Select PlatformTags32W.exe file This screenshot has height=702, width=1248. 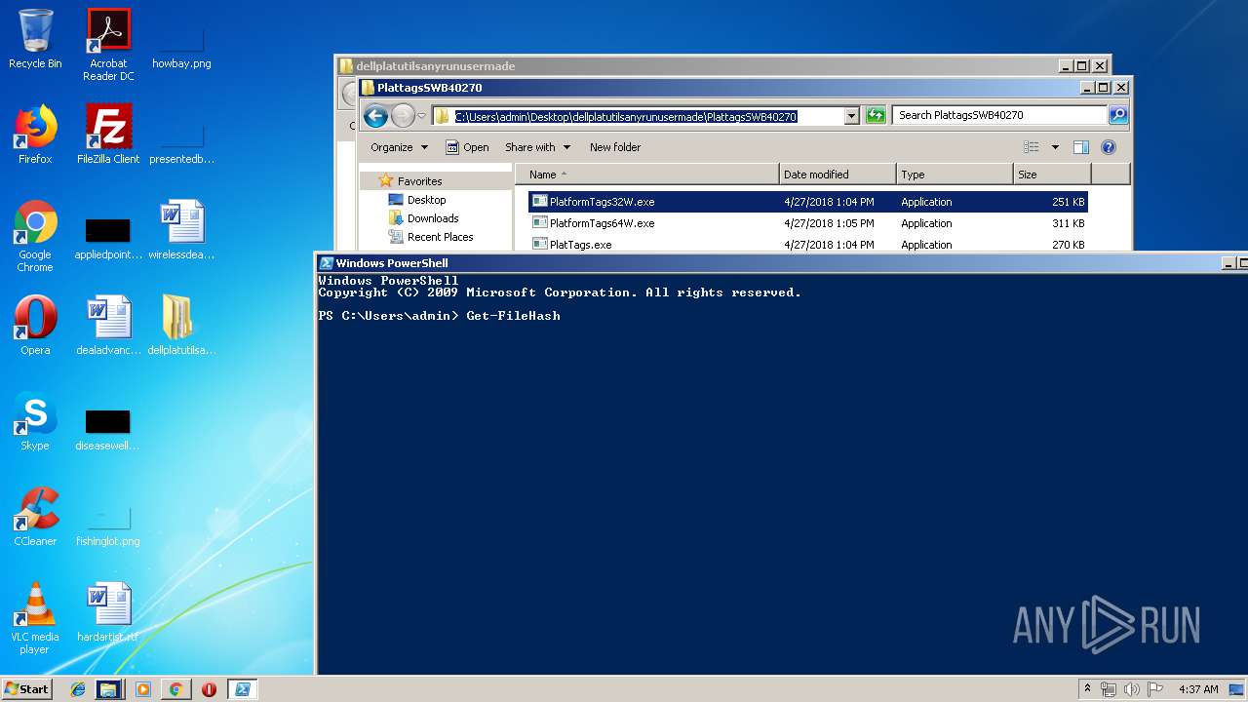tap(807, 202)
